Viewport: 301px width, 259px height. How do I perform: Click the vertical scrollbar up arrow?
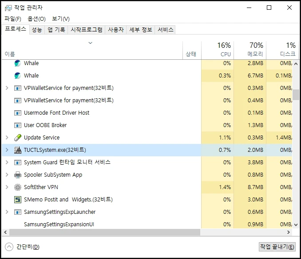296,64
